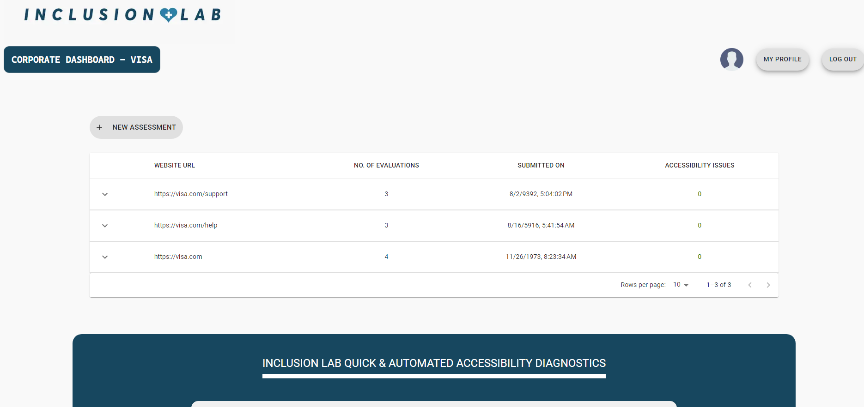Click evaluations count for visa.com/support
Image resolution: width=864 pixels, height=407 pixels.
point(386,194)
